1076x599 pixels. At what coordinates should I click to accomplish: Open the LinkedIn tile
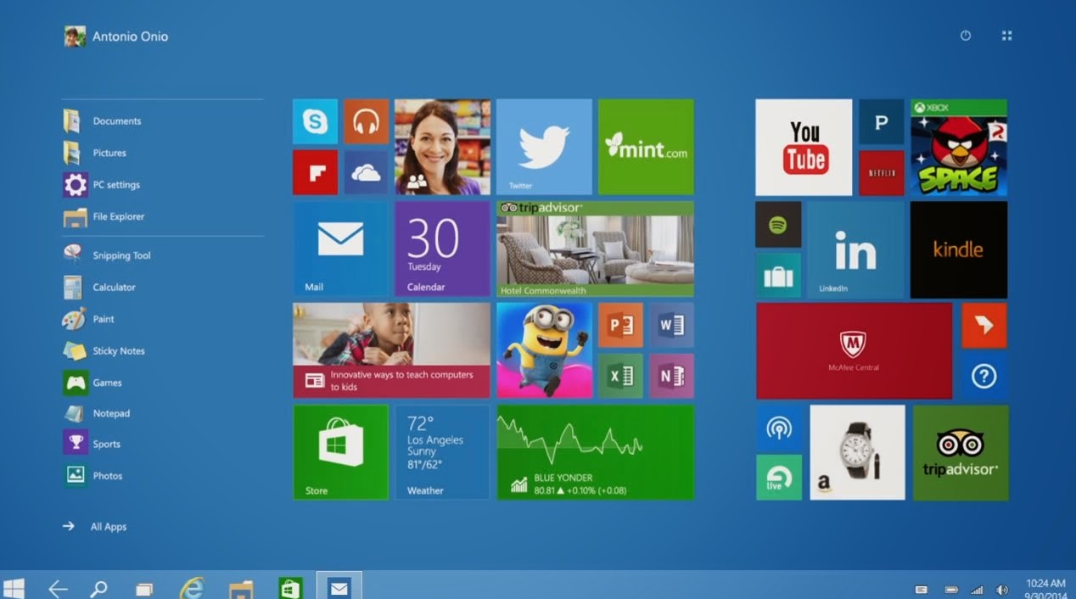(x=855, y=249)
